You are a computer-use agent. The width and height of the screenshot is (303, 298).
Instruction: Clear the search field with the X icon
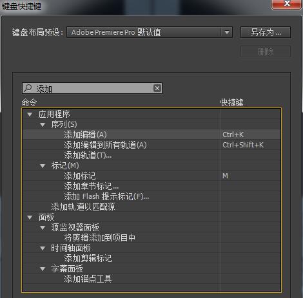[157, 88]
